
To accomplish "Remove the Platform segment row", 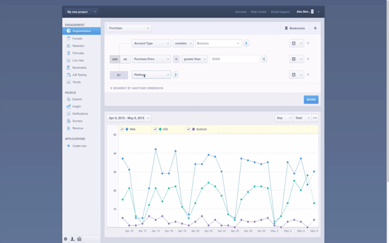I will (x=308, y=75).
